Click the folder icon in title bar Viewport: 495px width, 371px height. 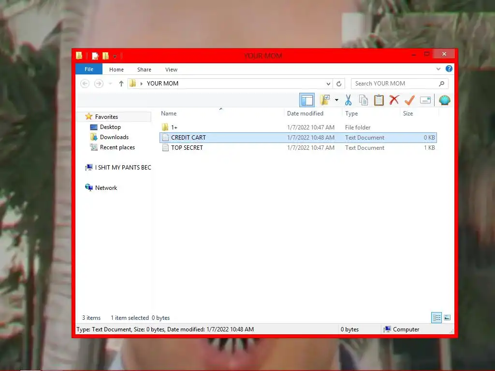click(79, 56)
